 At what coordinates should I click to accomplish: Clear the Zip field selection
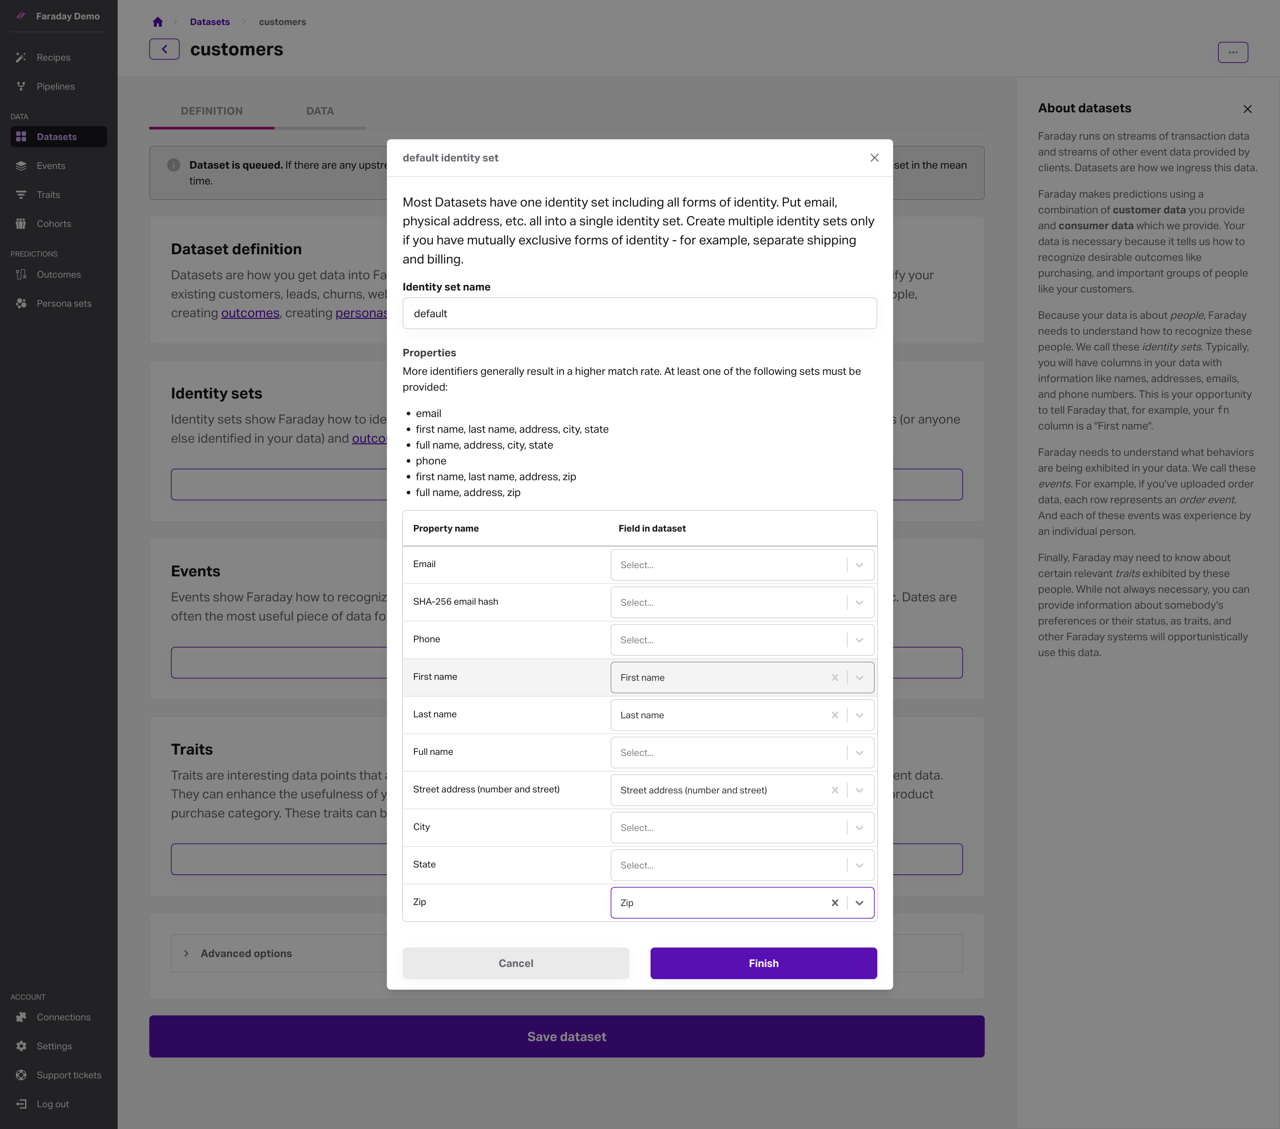pos(835,902)
